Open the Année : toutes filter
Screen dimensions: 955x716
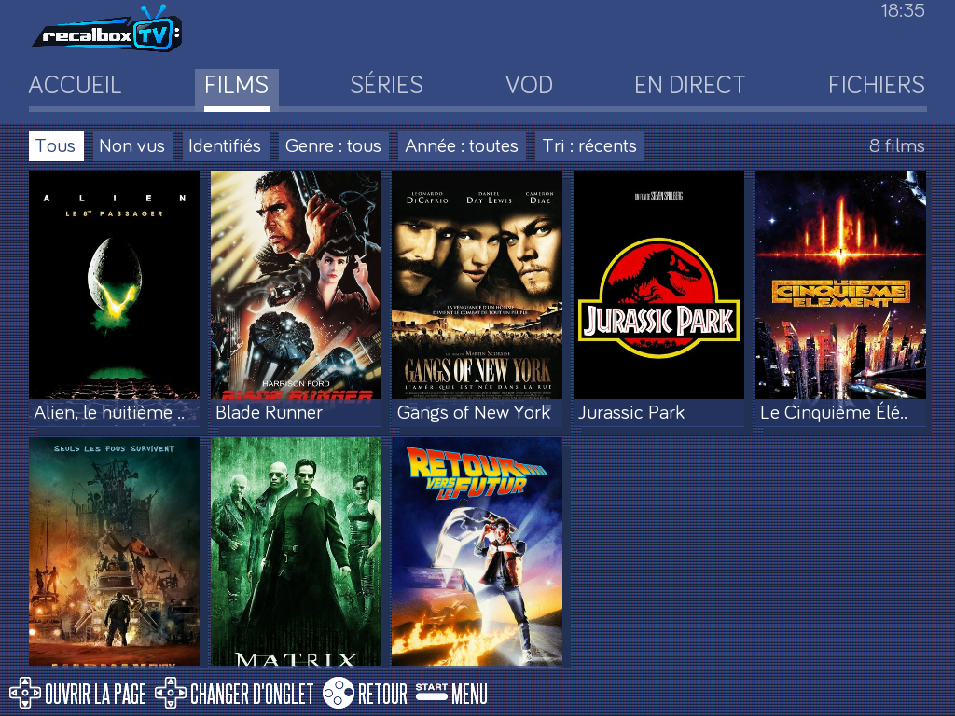(462, 146)
